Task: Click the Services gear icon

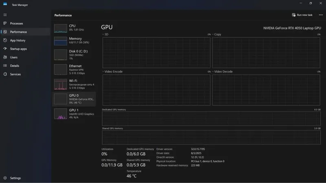Action: [5, 74]
